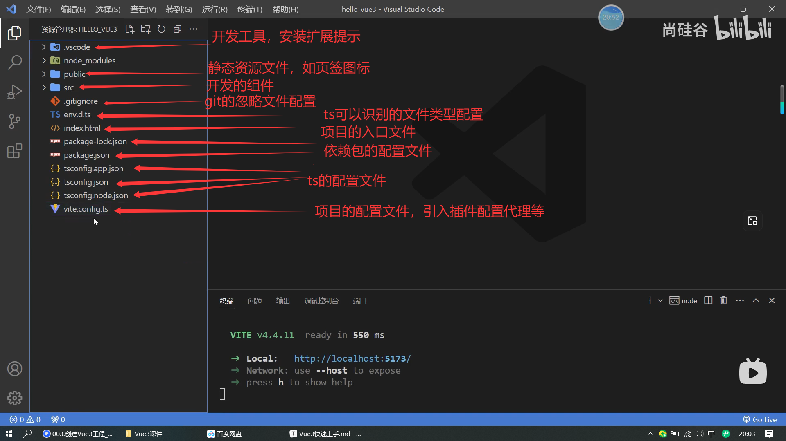This screenshot has width=786, height=441.
Task: Click the taskbar search icon
Action: coord(27,434)
